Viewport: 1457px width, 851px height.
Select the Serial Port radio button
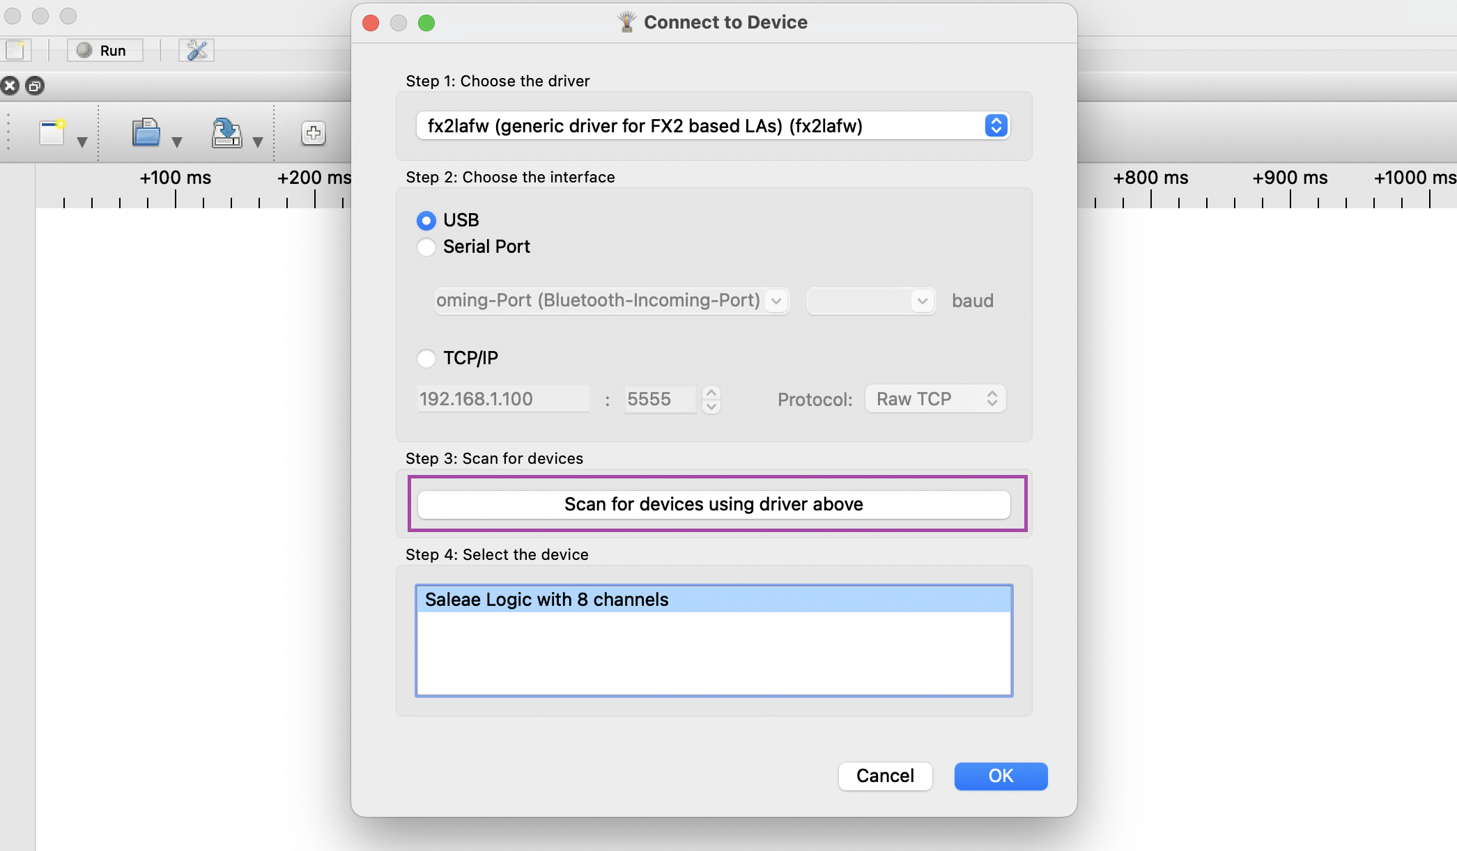click(x=426, y=247)
